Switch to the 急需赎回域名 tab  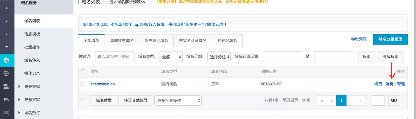[x=156, y=40]
